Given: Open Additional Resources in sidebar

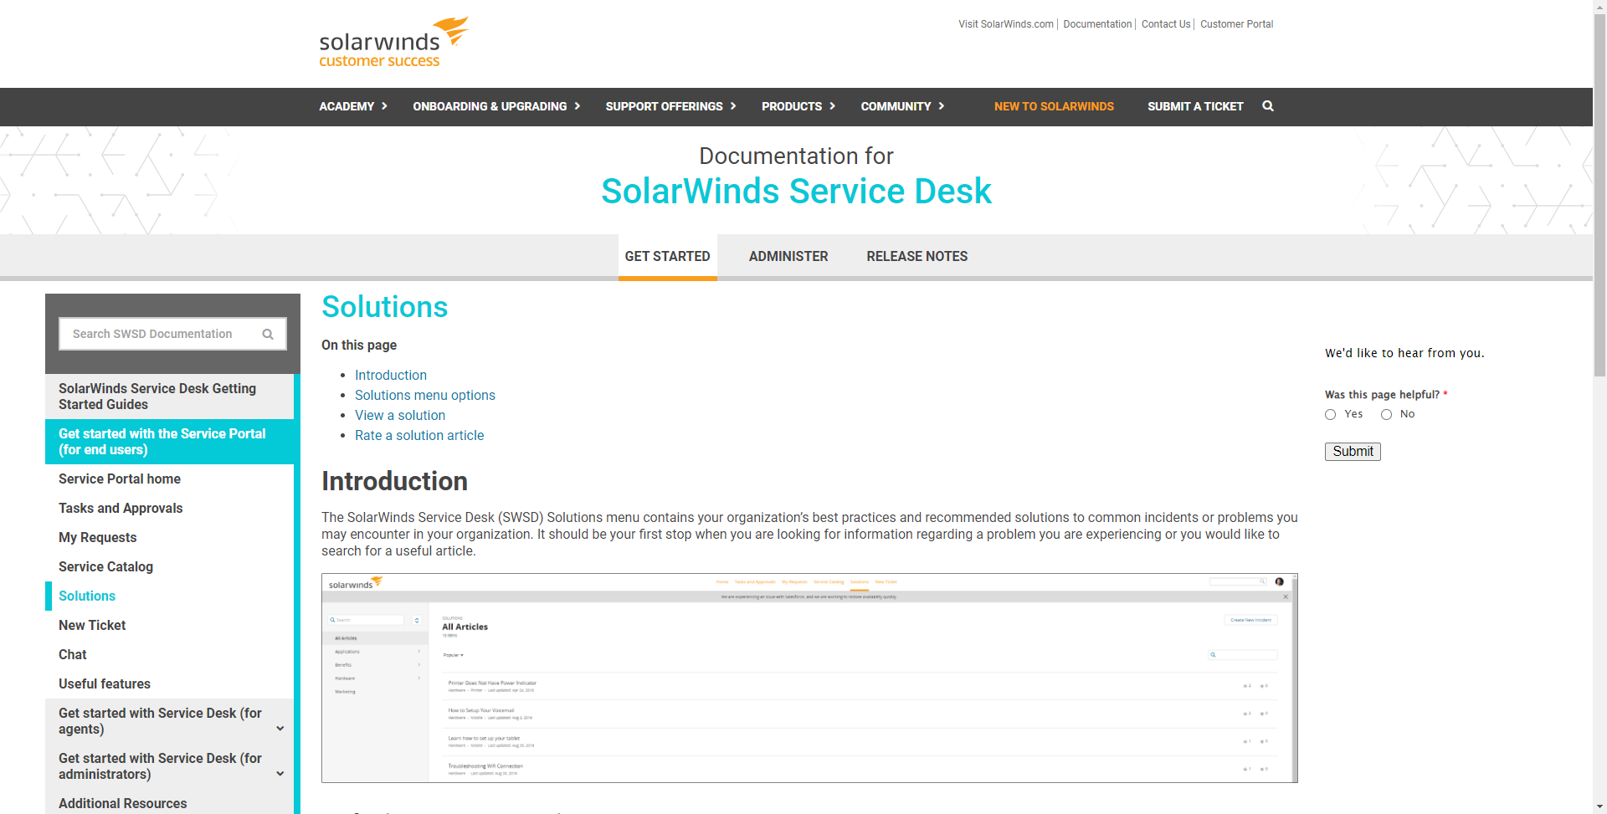Looking at the screenshot, I should click(123, 804).
